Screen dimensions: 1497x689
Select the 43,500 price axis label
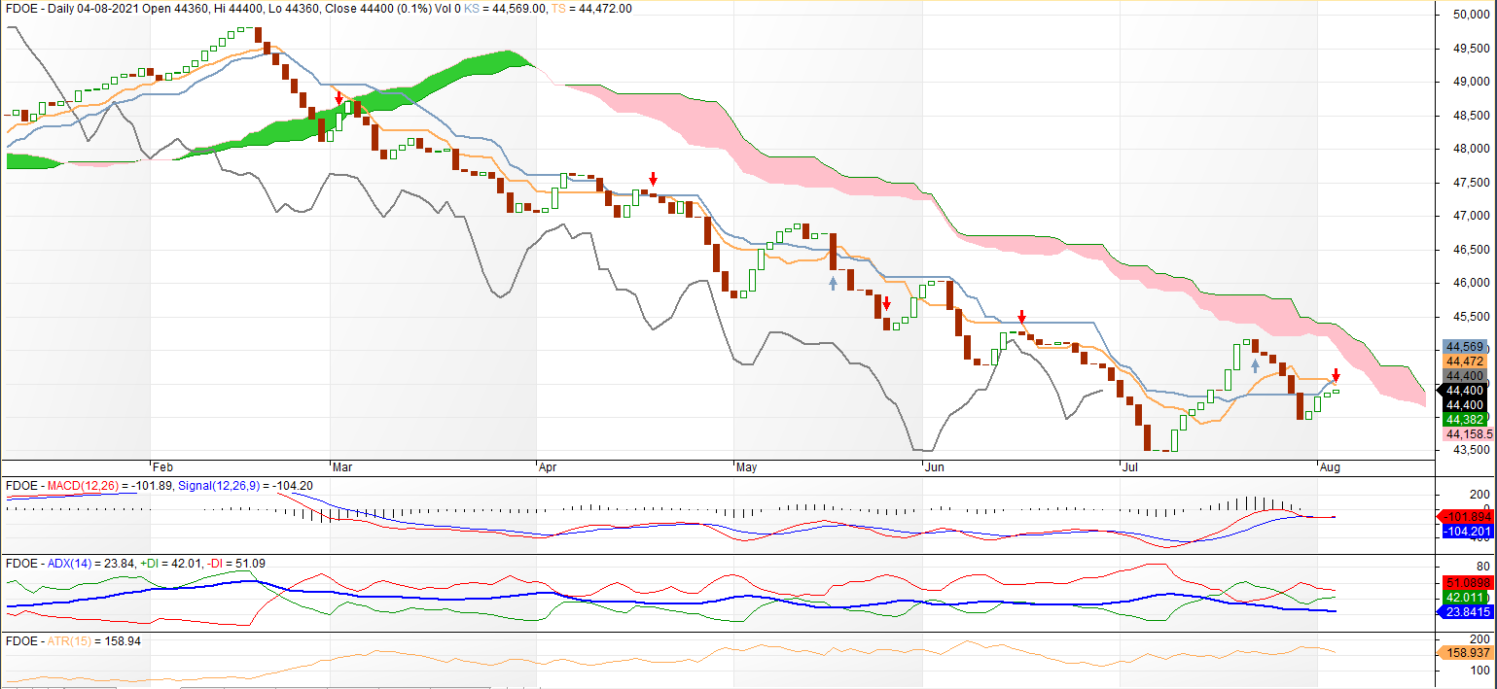point(1471,450)
